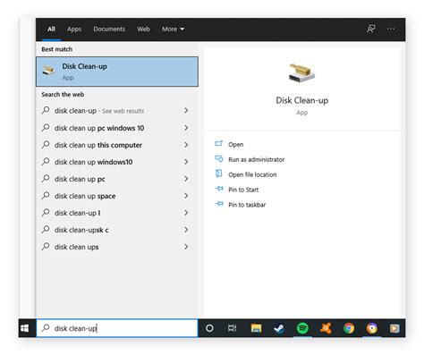
Task: Open the three-dot options menu
Action: 391,29
